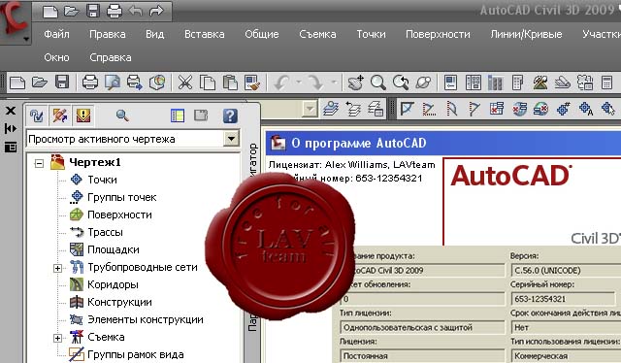Select Площадки in the prospector tree

[114, 249]
